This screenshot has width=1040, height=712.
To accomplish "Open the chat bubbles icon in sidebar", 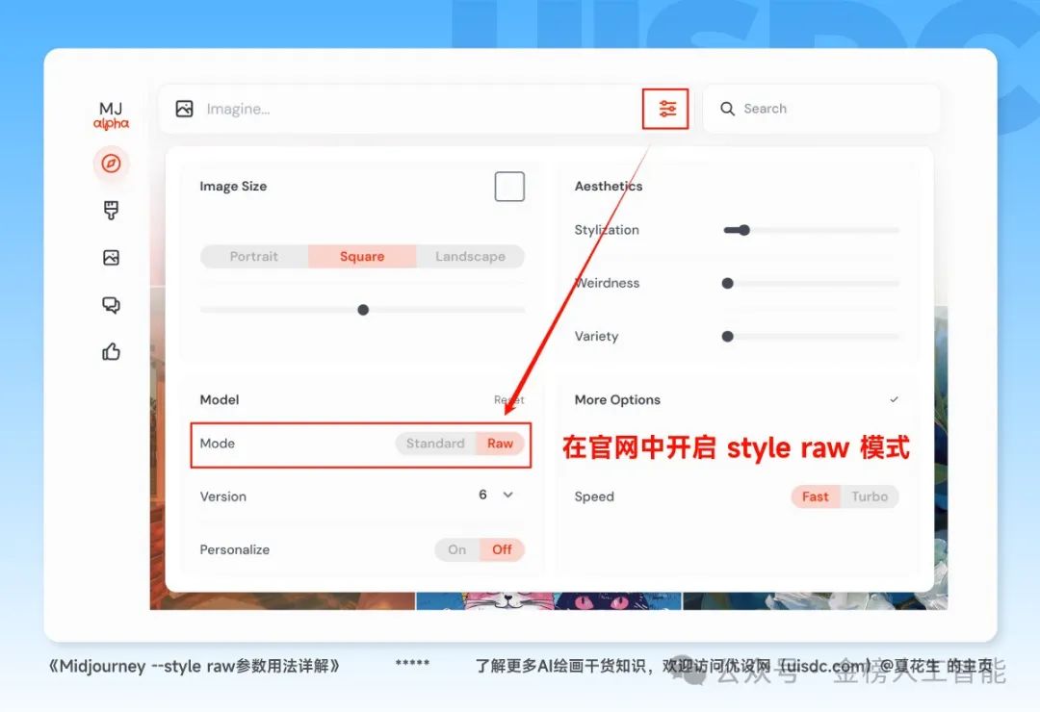I will [111, 305].
